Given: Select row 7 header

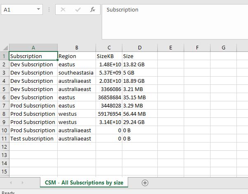Looking at the screenshot, I should (x=4, y=105).
